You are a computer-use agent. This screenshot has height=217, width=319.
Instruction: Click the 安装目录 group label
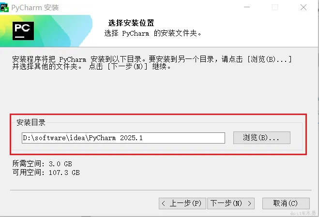(31, 122)
